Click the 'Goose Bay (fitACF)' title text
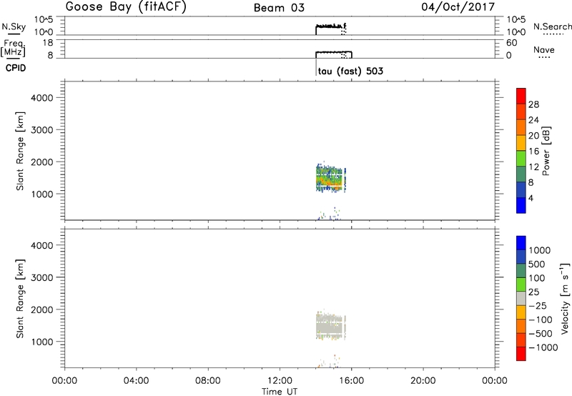572x396 pixels. (x=126, y=6)
